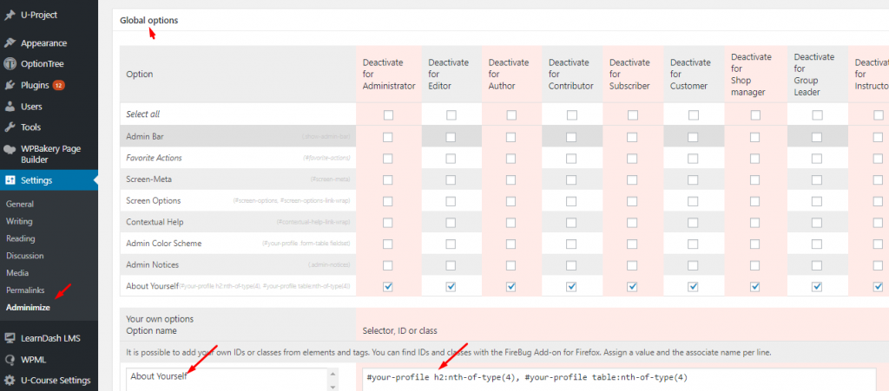The width and height of the screenshot is (889, 391).
Task: Click the Deactivate for Administrator column header
Action: 389,75
